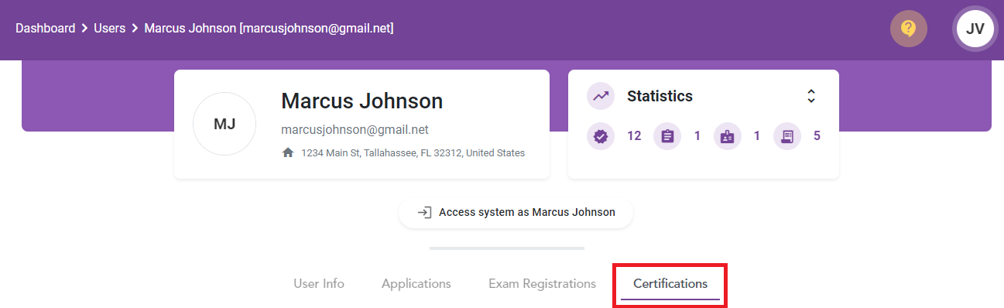The height and width of the screenshot is (308, 1004).
Task: Open the Applications tab
Action: 416,283
